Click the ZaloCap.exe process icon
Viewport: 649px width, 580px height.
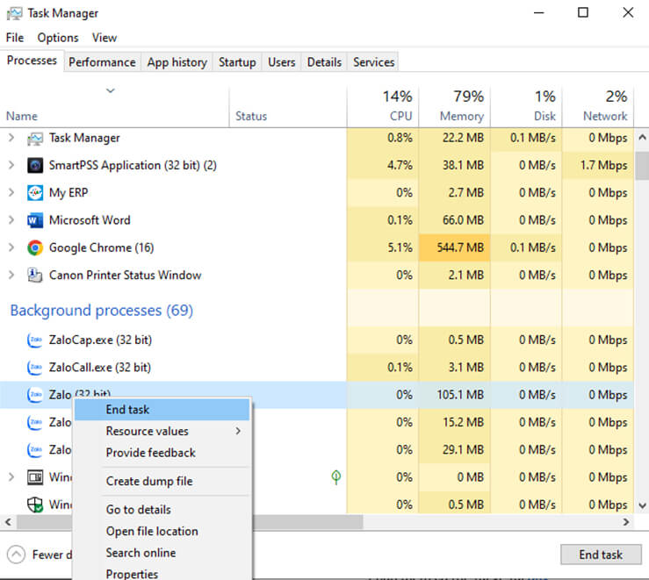(35, 340)
